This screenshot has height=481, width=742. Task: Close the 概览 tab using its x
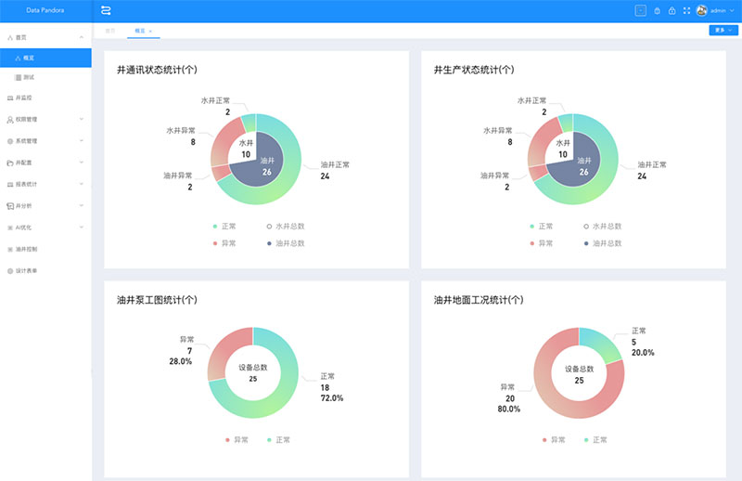150,31
